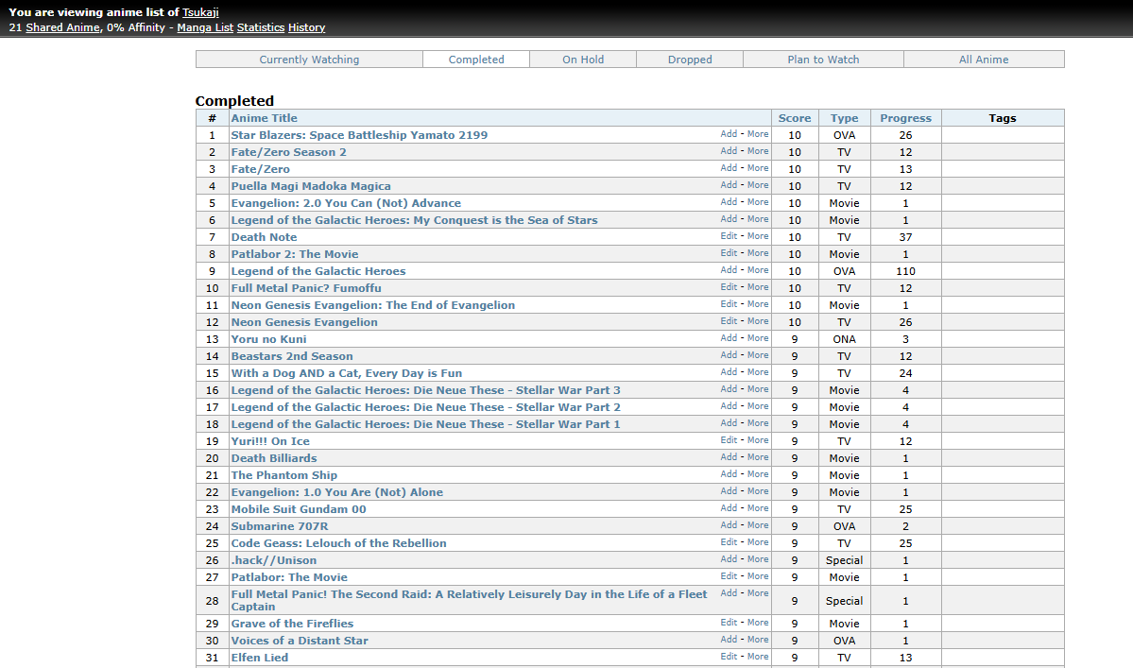Screen dimensions: 1133x668
Task: Sort the list by Score column
Action: pos(795,118)
